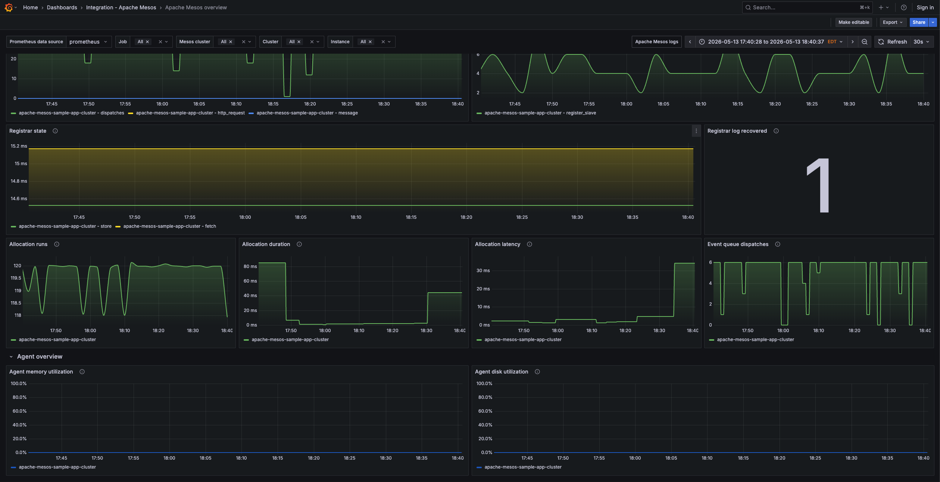Viewport: 940px width, 482px height.
Task: Click the info icon next to Agent memory utilization
Action: click(x=82, y=372)
